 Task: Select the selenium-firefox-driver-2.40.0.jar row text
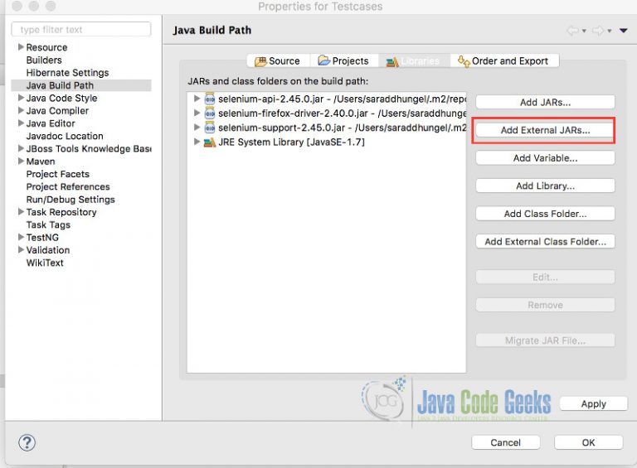click(x=343, y=113)
